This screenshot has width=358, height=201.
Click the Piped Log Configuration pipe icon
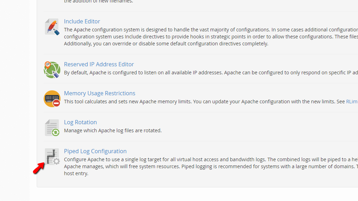(52, 157)
